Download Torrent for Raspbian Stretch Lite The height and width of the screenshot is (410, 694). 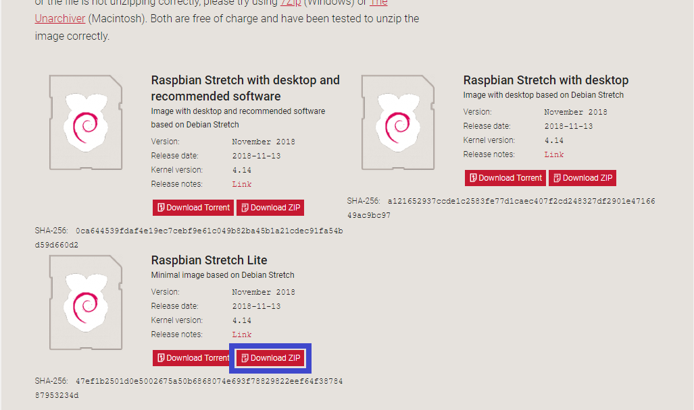coord(191,358)
